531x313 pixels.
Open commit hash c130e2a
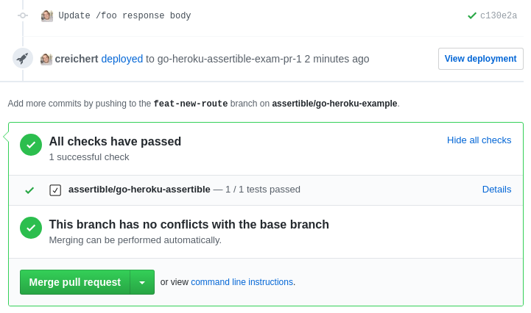pyautogui.click(x=499, y=15)
